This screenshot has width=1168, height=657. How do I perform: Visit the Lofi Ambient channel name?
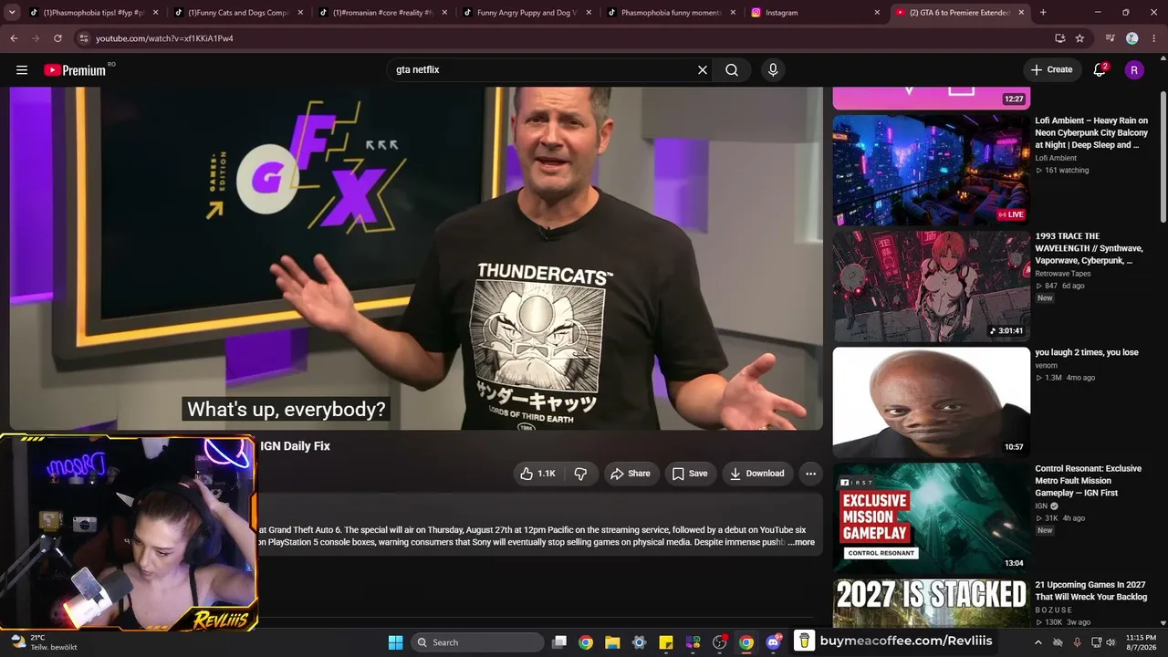coord(1056,158)
